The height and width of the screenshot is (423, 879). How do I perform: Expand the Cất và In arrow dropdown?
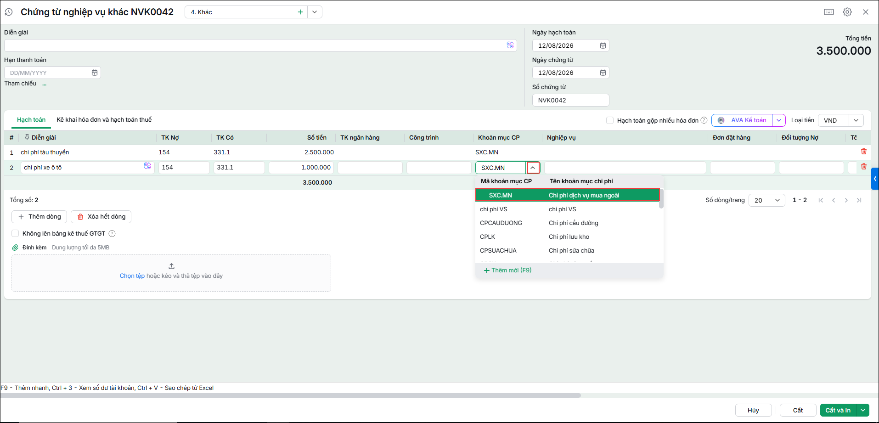click(x=863, y=410)
